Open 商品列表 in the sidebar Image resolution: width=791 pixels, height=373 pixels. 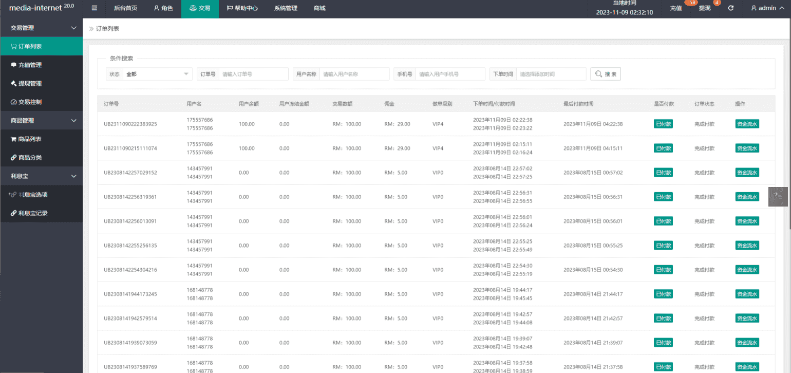(x=30, y=139)
